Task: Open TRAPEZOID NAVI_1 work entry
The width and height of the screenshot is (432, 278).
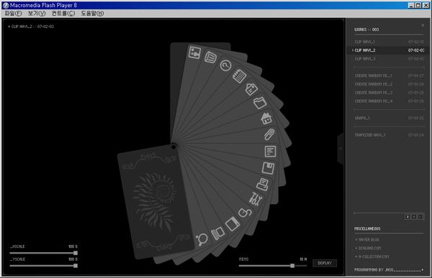Action: pyautogui.click(x=389, y=135)
